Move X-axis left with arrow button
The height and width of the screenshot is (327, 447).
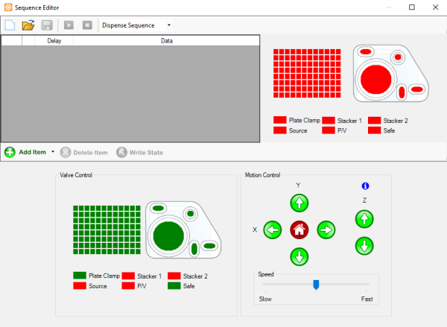[272, 230]
